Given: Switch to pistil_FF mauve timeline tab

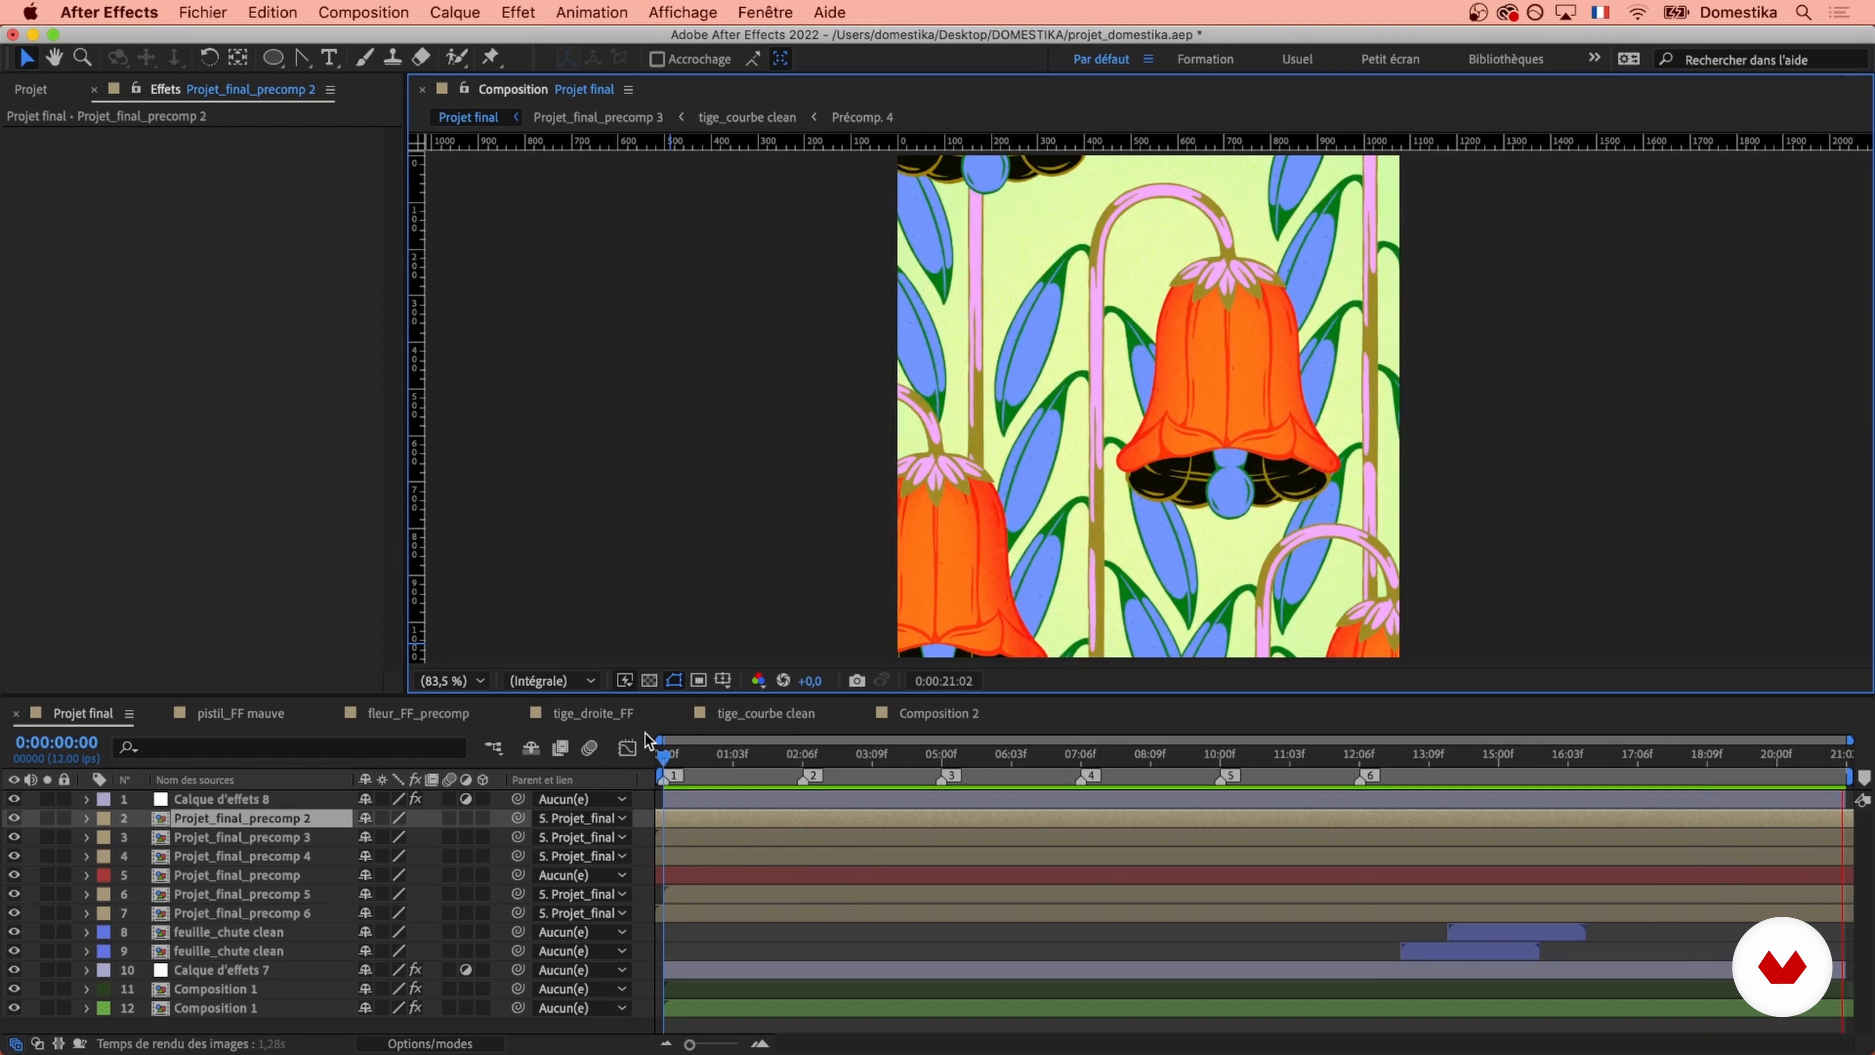Looking at the screenshot, I should pos(240,714).
